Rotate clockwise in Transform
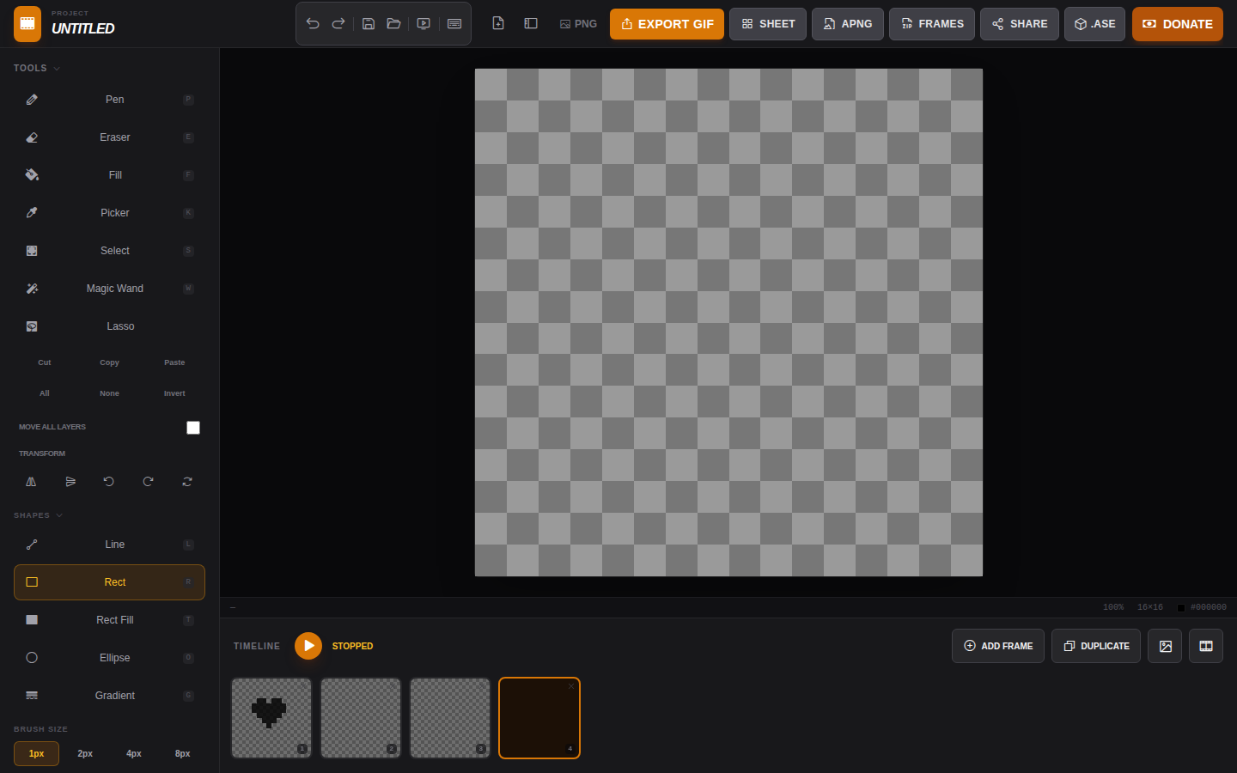 point(148,482)
